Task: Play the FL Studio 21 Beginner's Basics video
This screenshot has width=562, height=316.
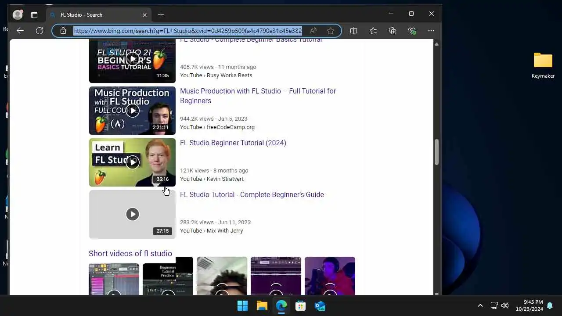Action: 132,59
